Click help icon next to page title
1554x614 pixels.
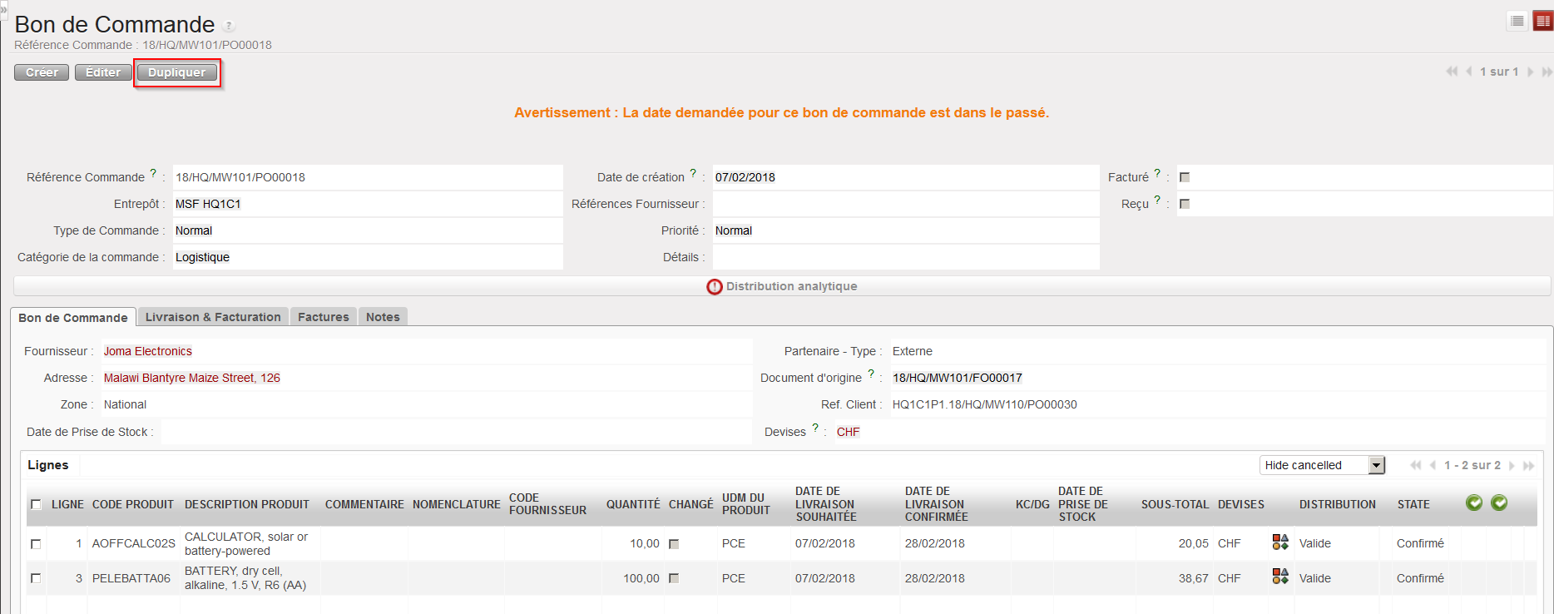coord(229,26)
